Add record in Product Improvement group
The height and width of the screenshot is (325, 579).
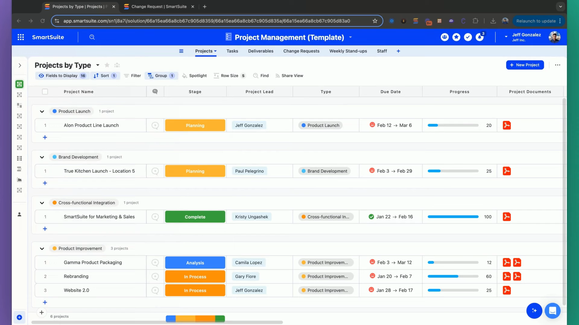[x=45, y=302]
